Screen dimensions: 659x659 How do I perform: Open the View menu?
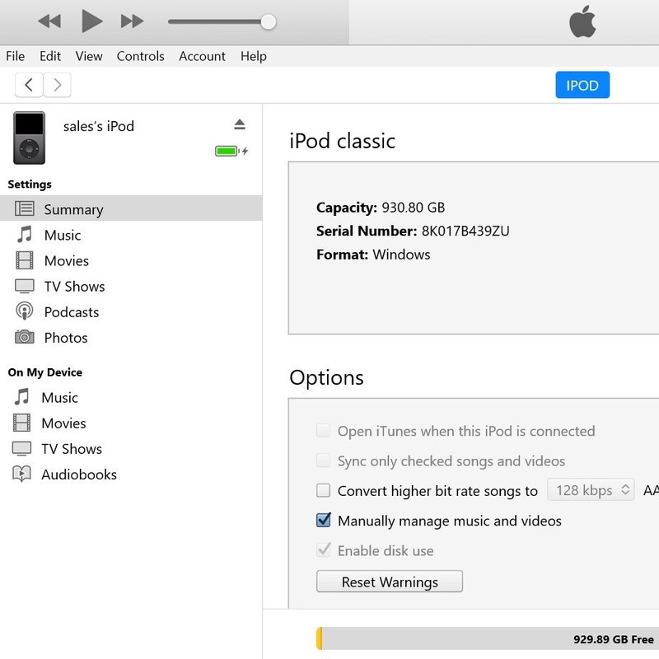tap(89, 56)
